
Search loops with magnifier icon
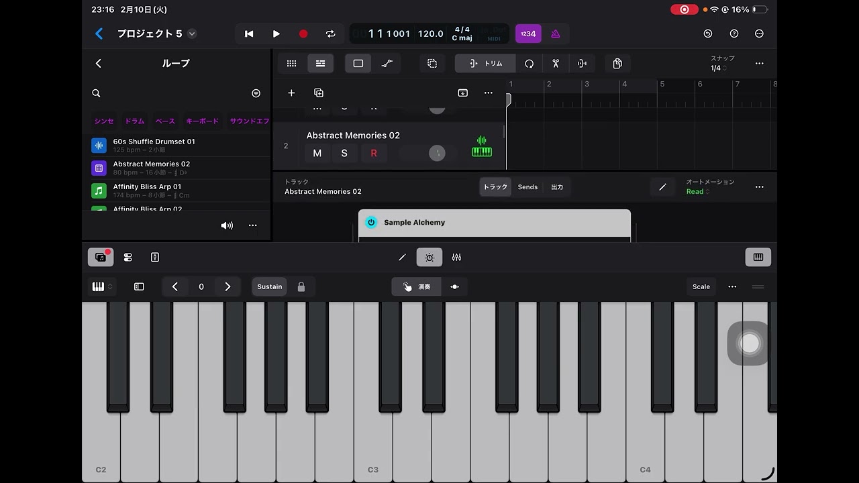(96, 93)
